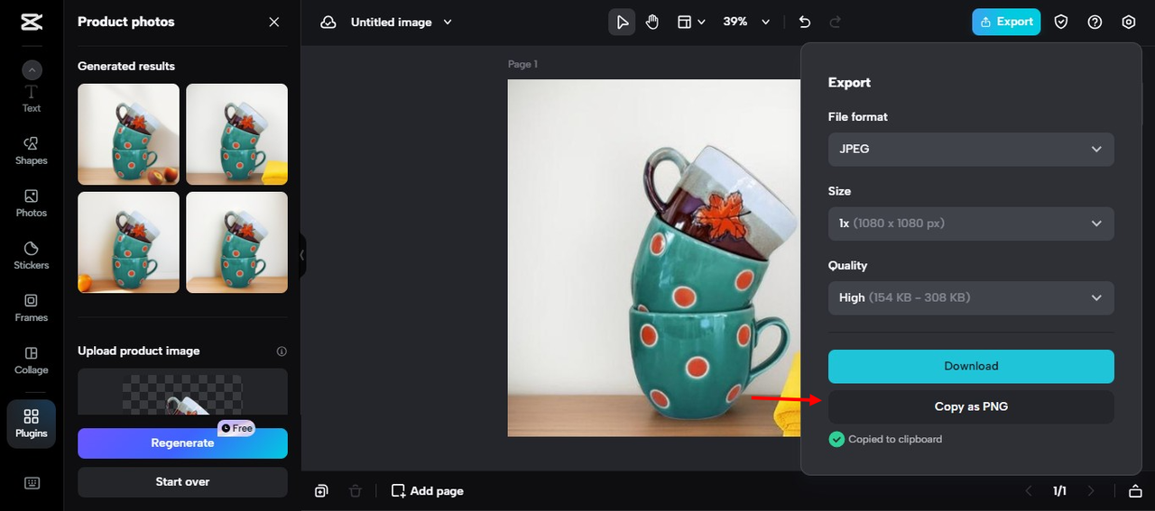1155x511 pixels.
Task: Click Copy as PNG
Action: pos(971,406)
